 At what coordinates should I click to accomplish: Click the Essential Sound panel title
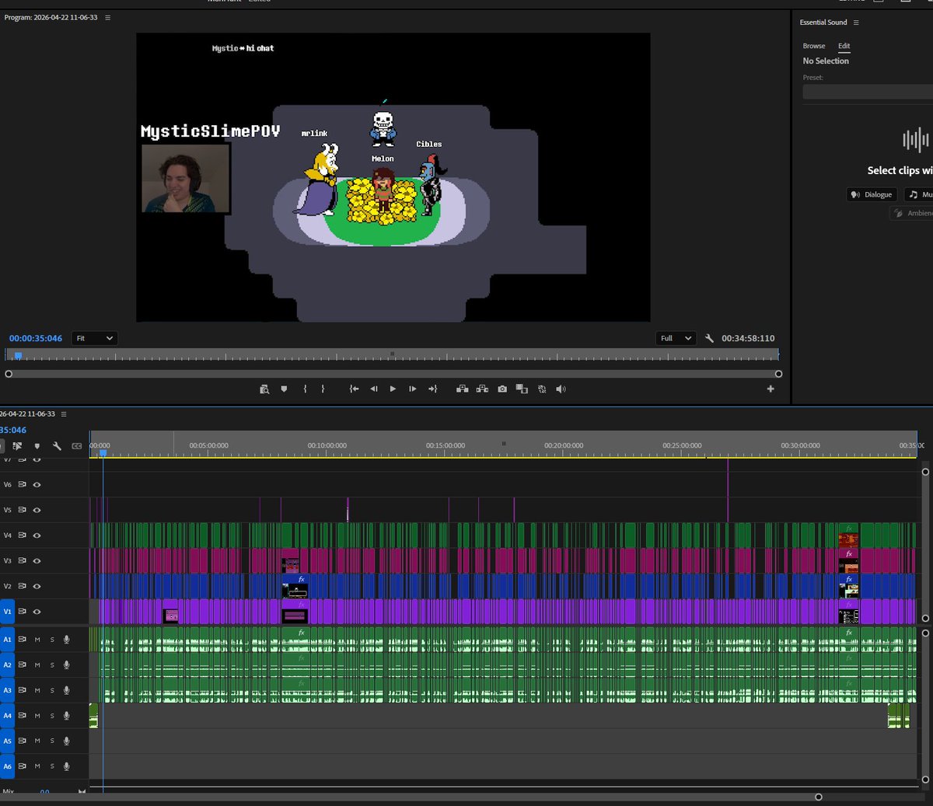(823, 23)
